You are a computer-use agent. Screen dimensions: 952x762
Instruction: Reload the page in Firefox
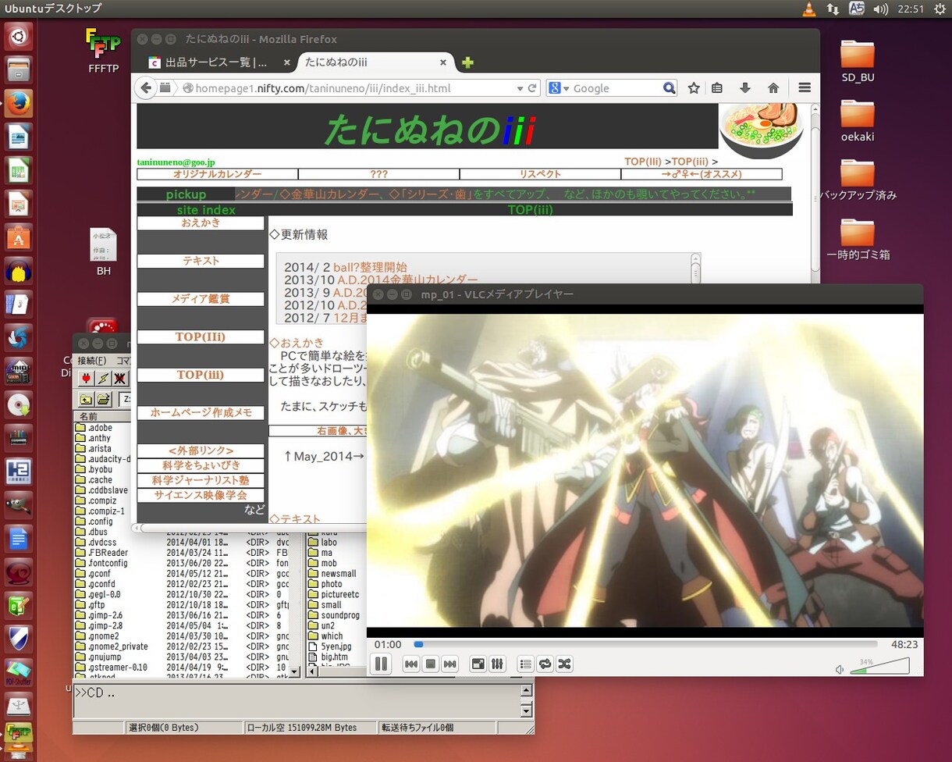[532, 88]
